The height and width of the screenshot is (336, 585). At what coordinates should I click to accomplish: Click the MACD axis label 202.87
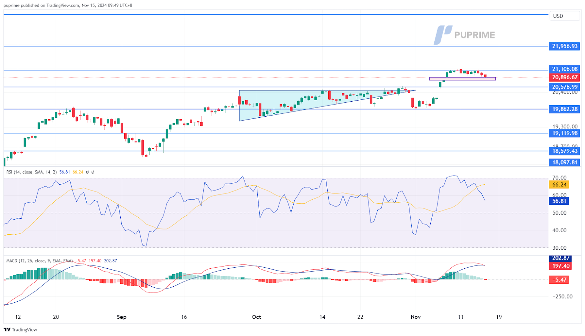(x=561, y=258)
